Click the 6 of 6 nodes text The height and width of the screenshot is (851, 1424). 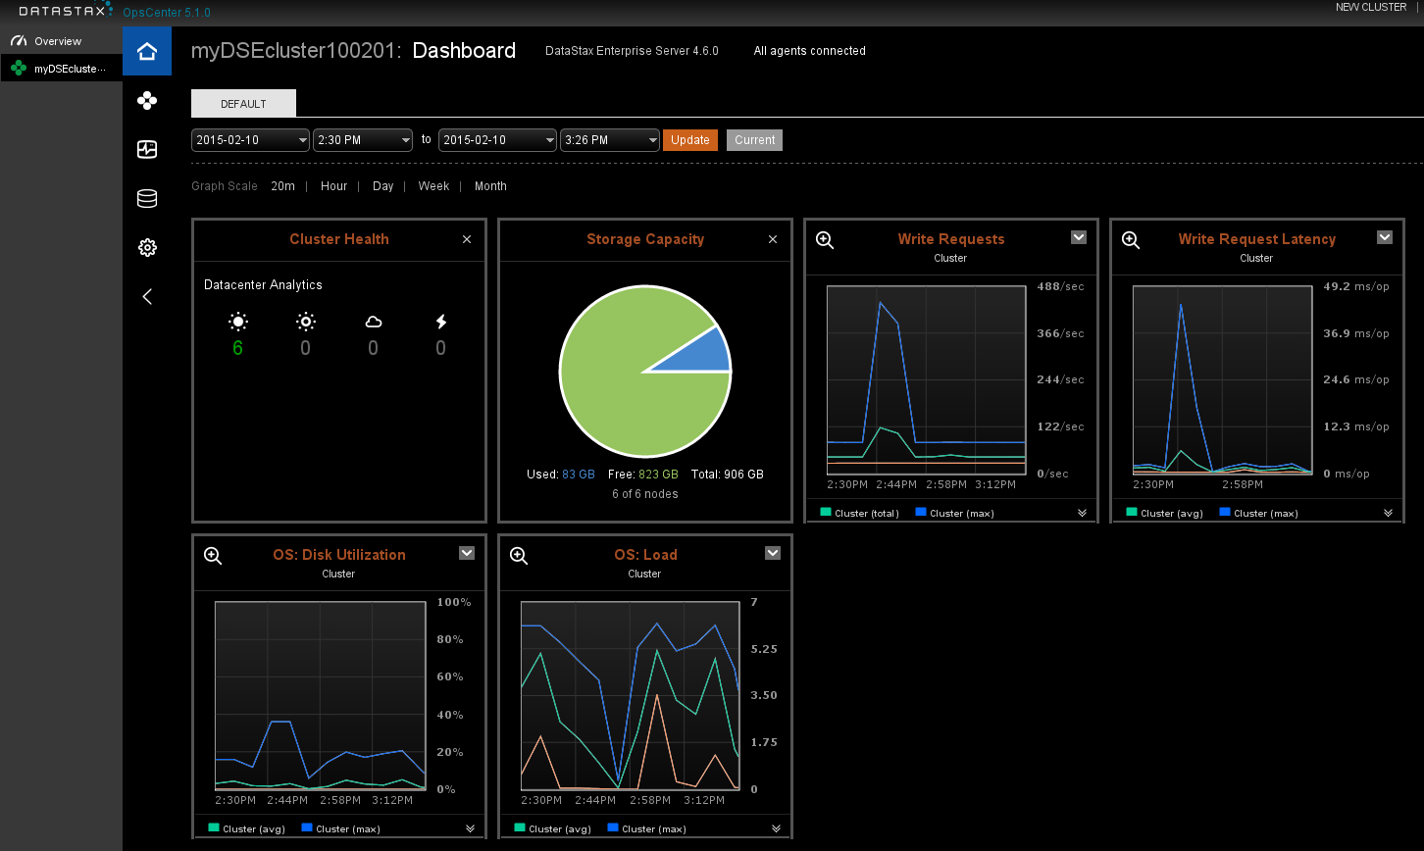[645, 494]
